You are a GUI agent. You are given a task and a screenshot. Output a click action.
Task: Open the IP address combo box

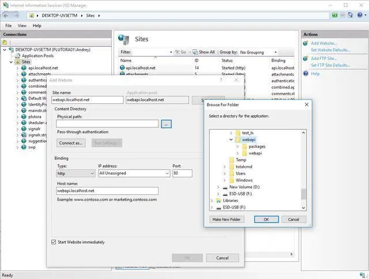pos(133,173)
